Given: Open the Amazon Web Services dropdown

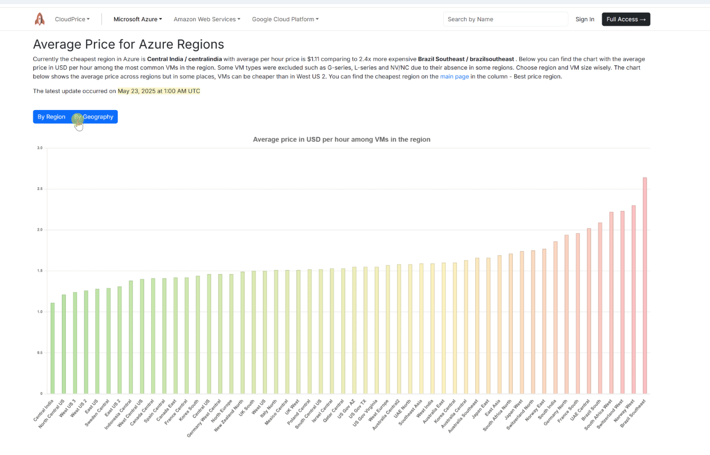Looking at the screenshot, I should click(x=207, y=19).
